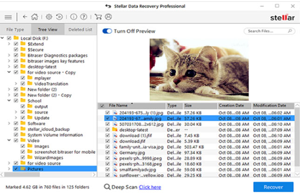The image size is (300, 195).
Task: Click the smallfamilyadv.jpg file icon
Action: coord(115,169)
